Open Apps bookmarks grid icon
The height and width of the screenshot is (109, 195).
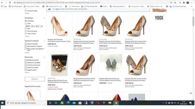pos(2,6)
